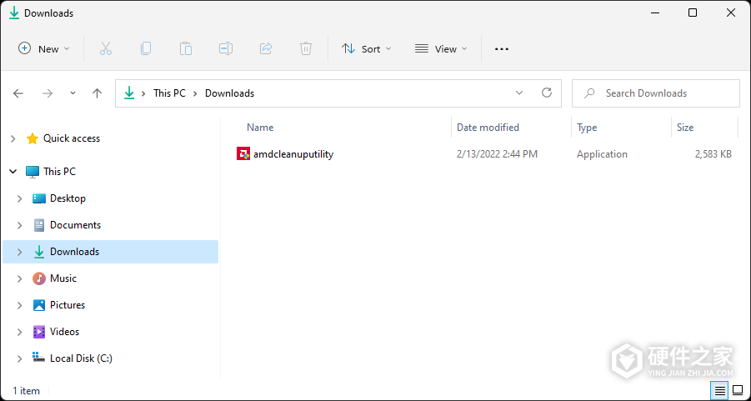Open the Sort dropdown menu
The height and width of the screenshot is (401, 751).
pos(367,49)
